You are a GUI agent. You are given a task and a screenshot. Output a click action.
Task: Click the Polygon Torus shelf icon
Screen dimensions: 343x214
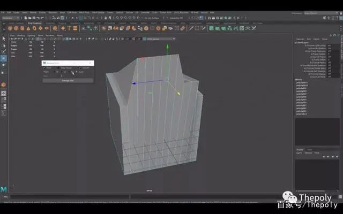coord(34,28)
